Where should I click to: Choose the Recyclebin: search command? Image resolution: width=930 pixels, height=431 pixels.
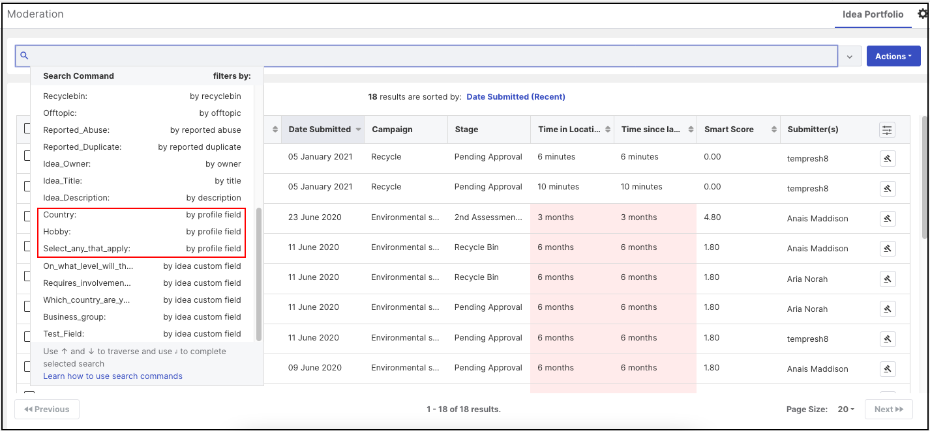(142, 96)
